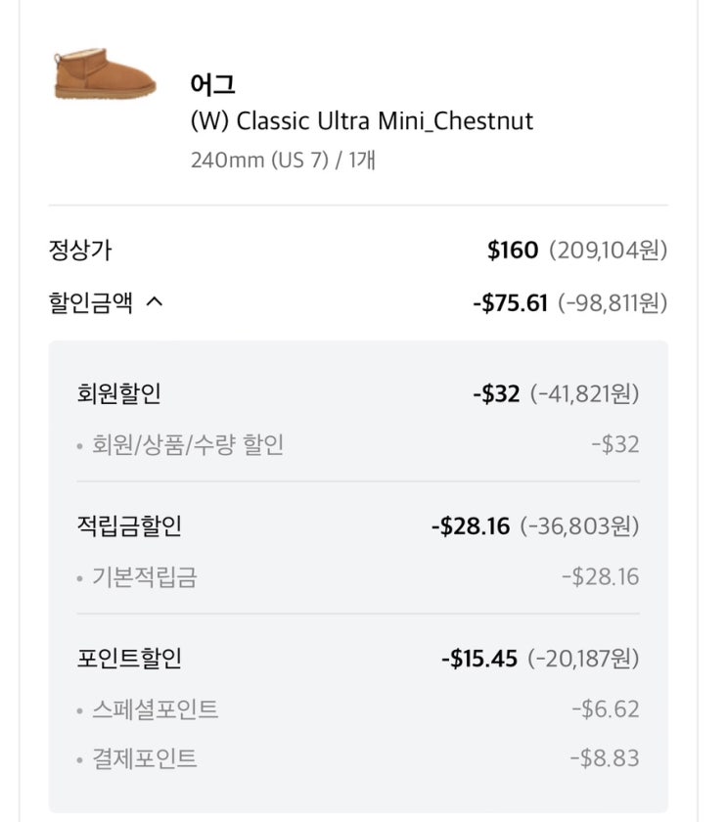
Task: Click the 기본적립금 sub-item
Action: click(144, 577)
